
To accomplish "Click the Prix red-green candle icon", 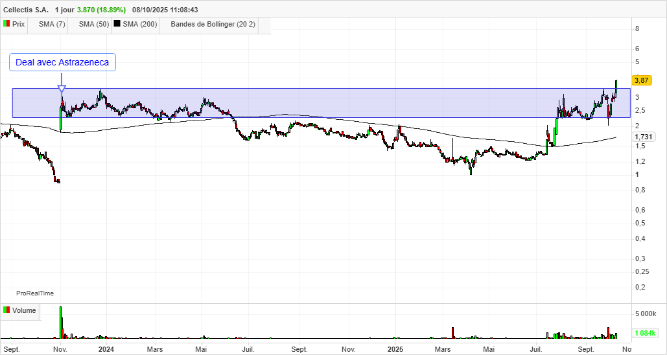I will click(x=6, y=24).
